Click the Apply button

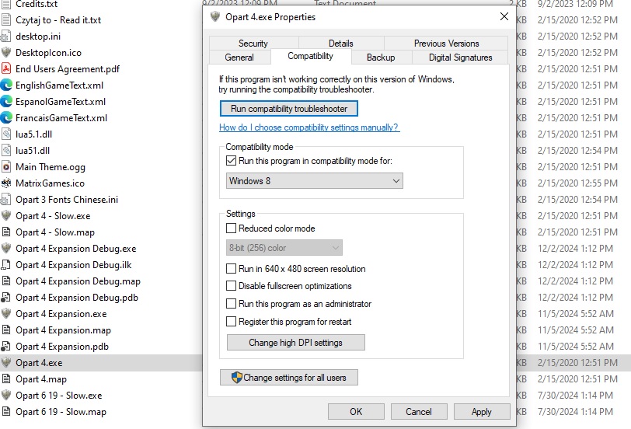coord(482,412)
